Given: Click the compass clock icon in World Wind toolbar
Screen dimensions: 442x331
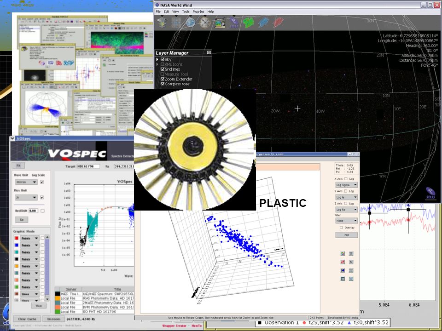Looking at the screenshot, I should coord(205,22).
